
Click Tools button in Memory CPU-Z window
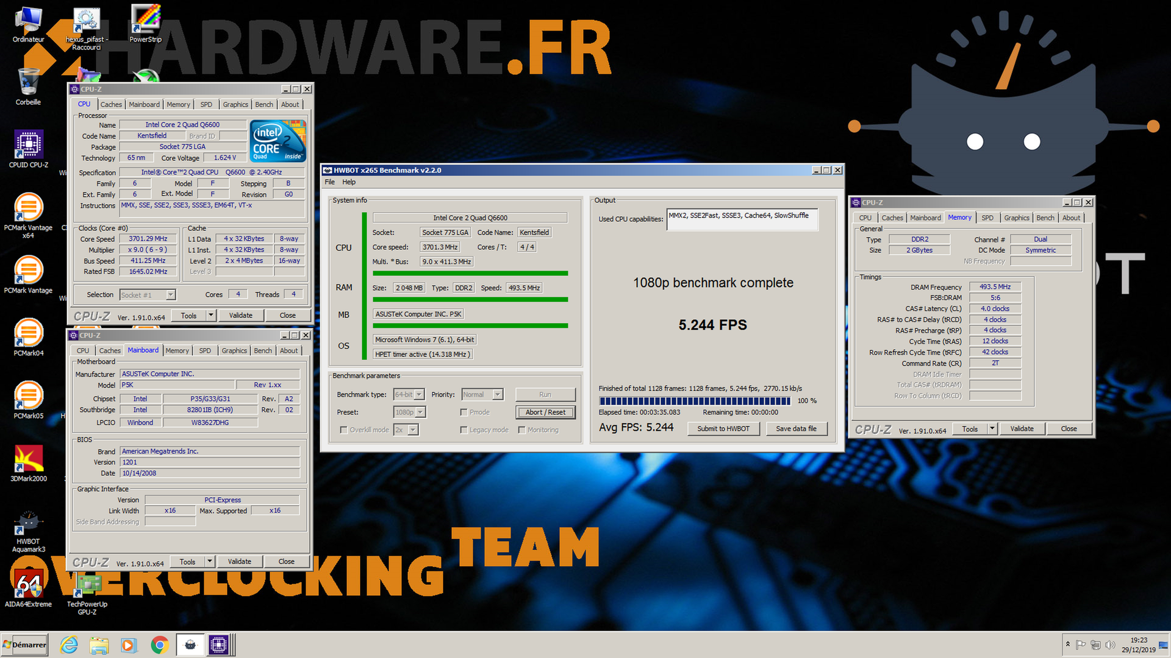point(970,429)
